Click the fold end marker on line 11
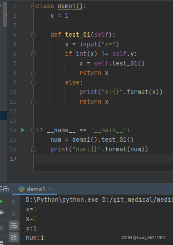Viewport: 173px width, 245px height. (x=33, y=102)
